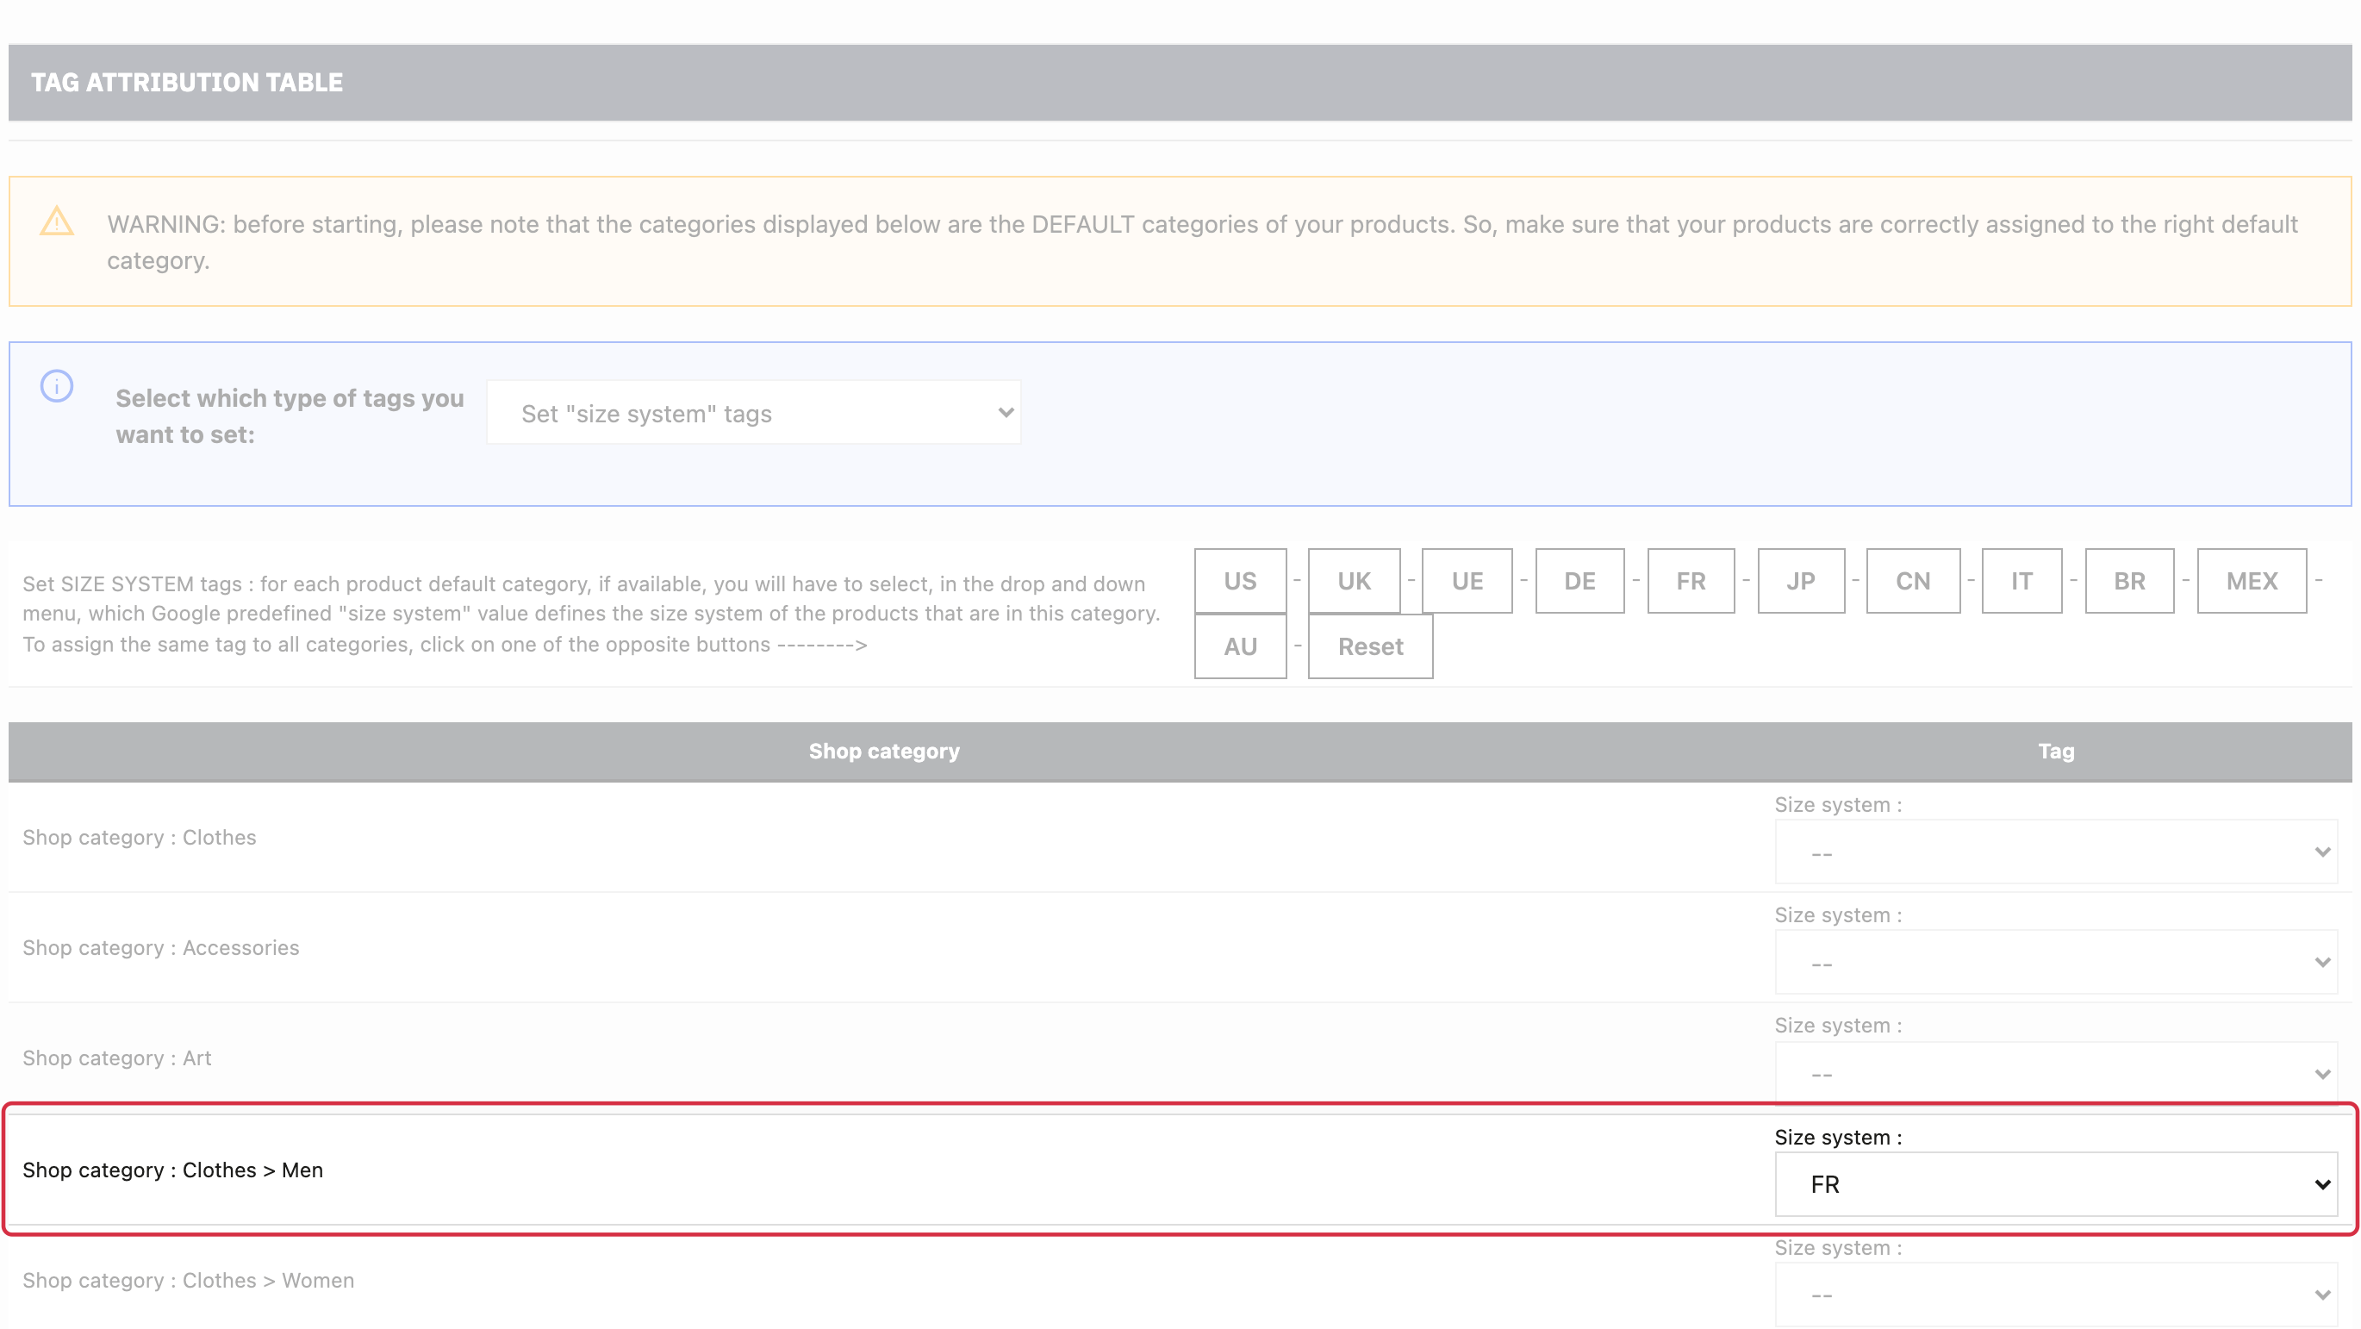Click the DE size system button
The height and width of the screenshot is (1329, 2361).
coord(1579,581)
